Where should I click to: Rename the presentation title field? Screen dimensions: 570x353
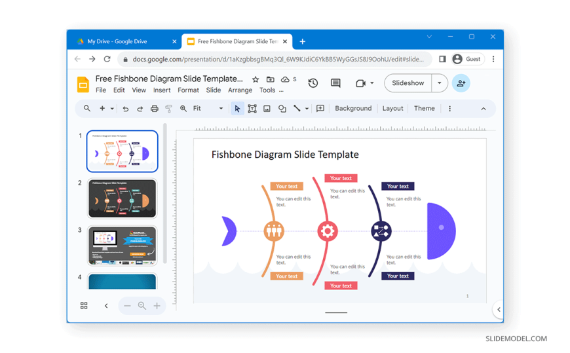click(169, 79)
